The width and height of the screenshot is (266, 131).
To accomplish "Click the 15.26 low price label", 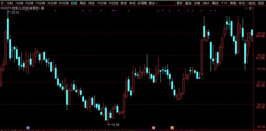I will 115,125.
